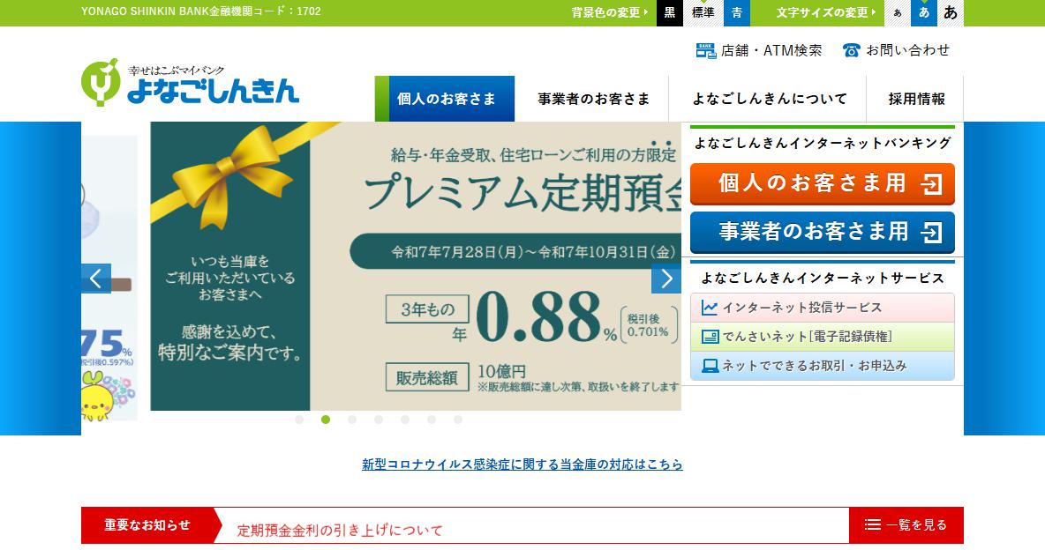Show the previous carousel slide

pos(96,279)
